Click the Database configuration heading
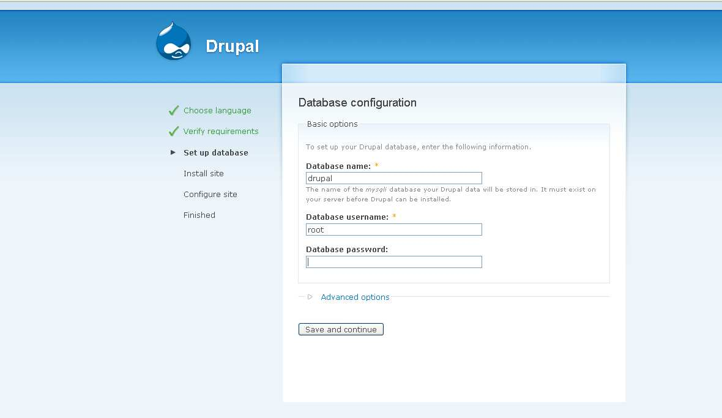Screen dimensions: 722x418 (357, 102)
